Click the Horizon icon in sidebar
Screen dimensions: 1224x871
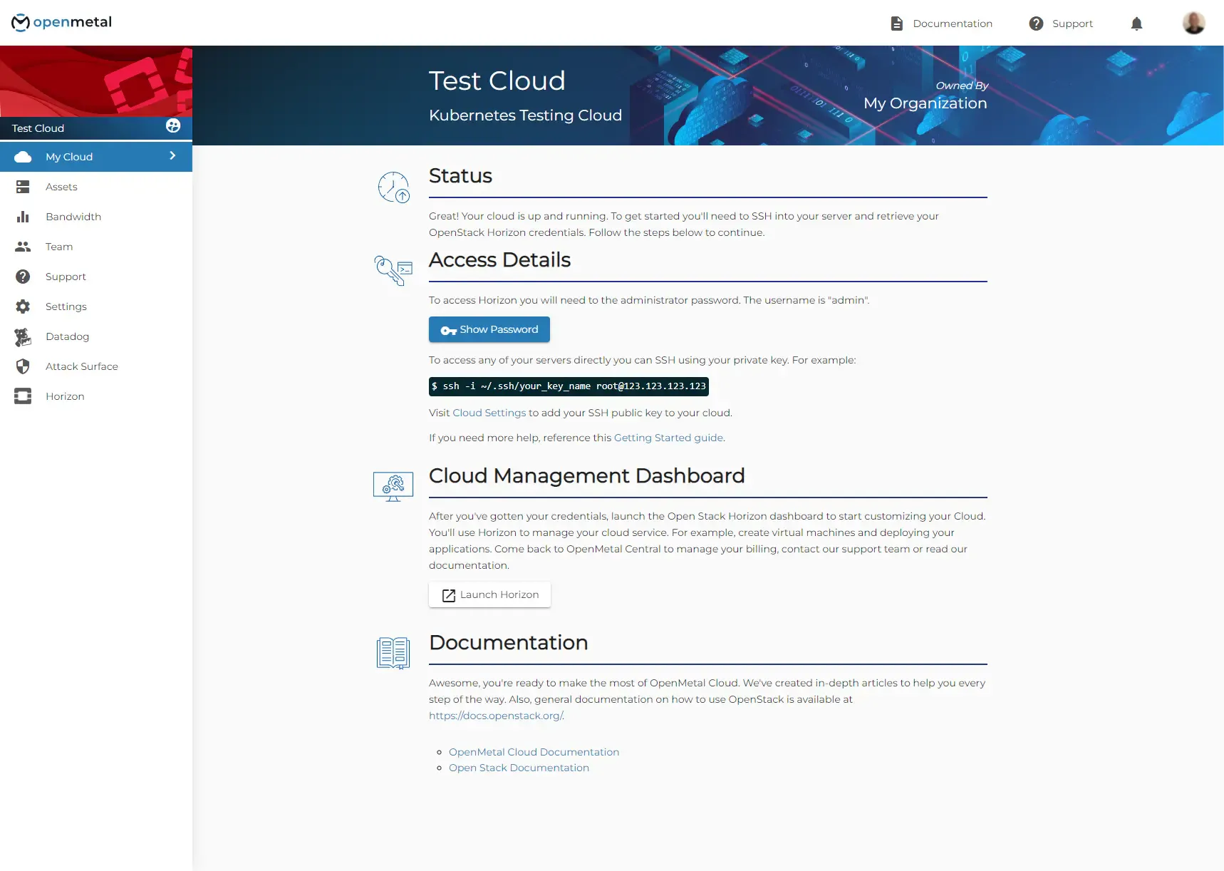coord(23,396)
